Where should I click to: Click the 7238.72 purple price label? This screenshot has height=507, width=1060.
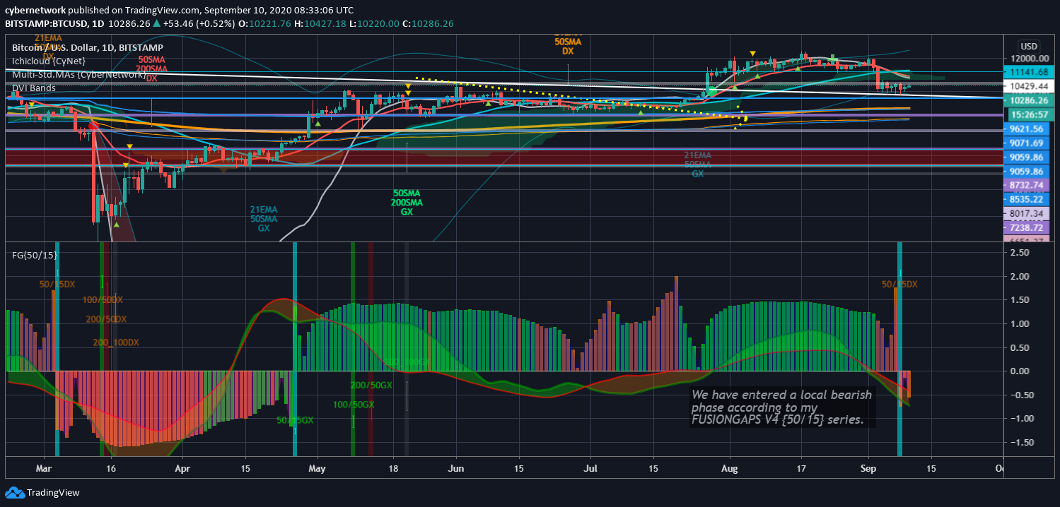tap(1028, 227)
